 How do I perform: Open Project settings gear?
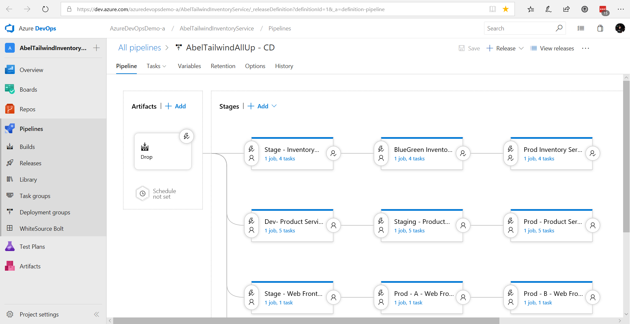coord(10,314)
